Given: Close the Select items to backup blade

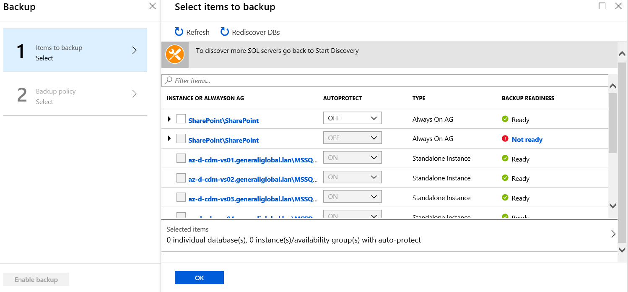Looking at the screenshot, I should [618, 6].
